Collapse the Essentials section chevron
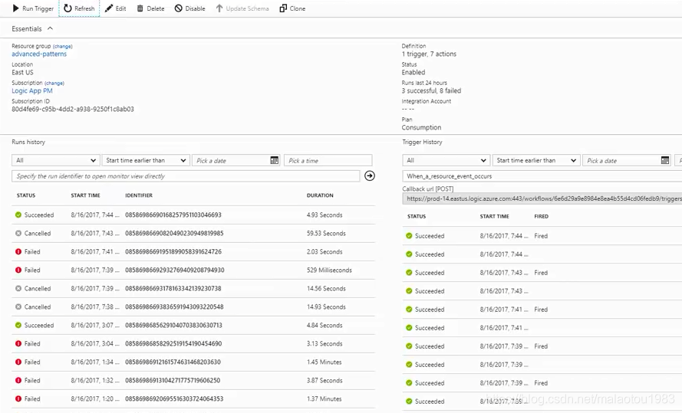The height and width of the screenshot is (413, 682). [50, 28]
